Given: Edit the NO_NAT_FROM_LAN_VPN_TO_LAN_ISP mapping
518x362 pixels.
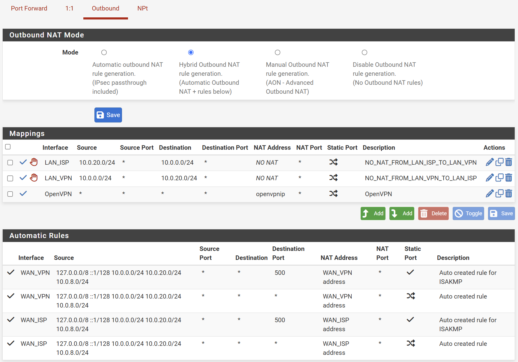Looking at the screenshot, I should pyautogui.click(x=490, y=178).
